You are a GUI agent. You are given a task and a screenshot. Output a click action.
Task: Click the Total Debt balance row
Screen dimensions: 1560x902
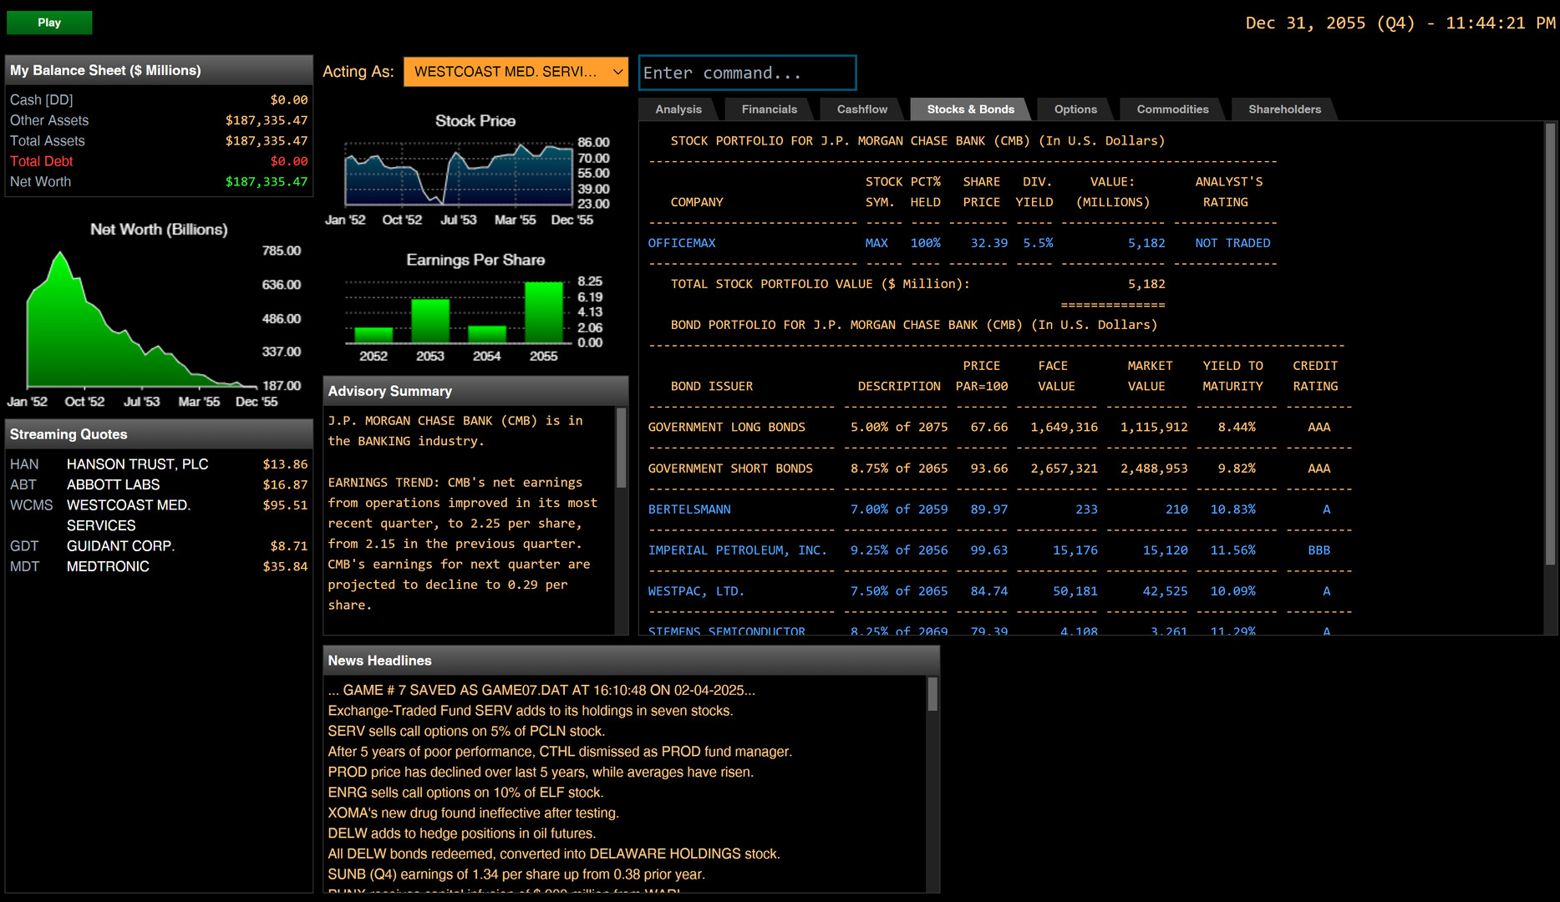pos(159,161)
